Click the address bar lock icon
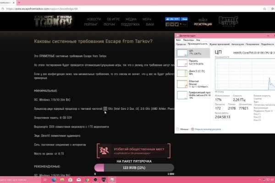This screenshot has height=183, width=275. point(3,9)
